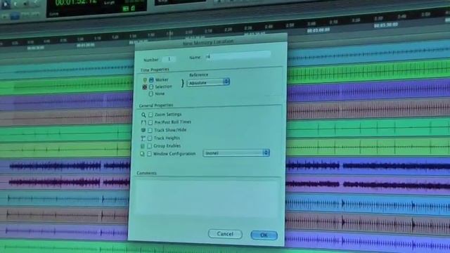Viewport: 450px width, 253px height.
Task: Click the Track Show/Hide icon
Action: pos(143,130)
